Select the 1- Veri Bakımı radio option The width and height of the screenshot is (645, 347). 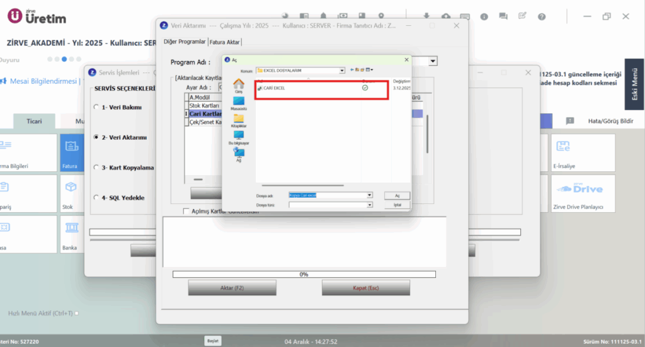96,107
